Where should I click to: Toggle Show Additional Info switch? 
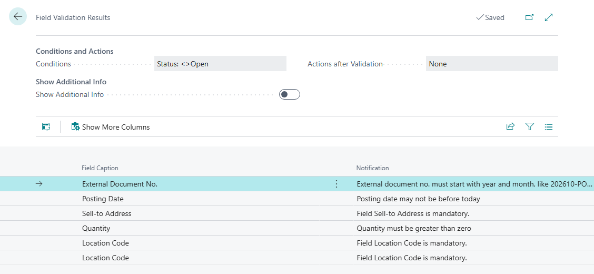pyautogui.click(x=290, y=94)
